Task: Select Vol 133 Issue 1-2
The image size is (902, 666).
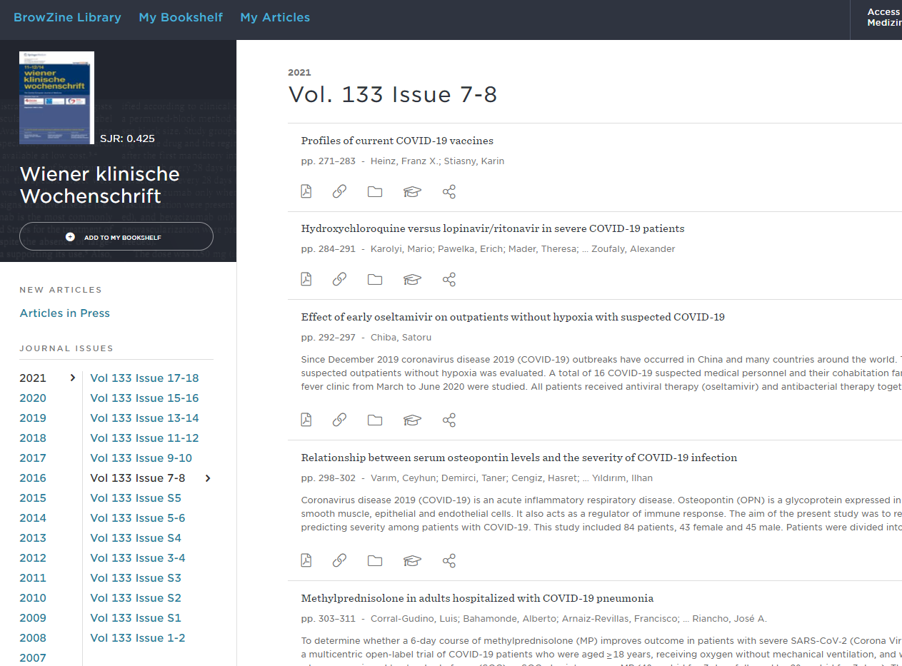Action: tap(138, 638)
